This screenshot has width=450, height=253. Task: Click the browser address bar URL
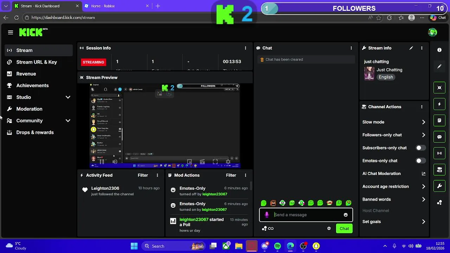[63, 18]
